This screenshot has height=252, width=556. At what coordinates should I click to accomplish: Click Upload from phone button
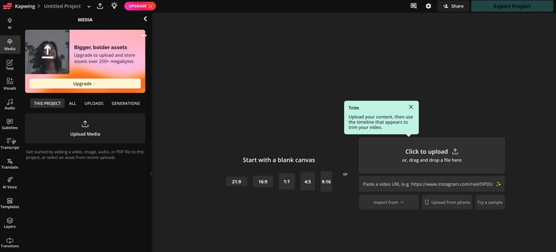coord(447,202)
